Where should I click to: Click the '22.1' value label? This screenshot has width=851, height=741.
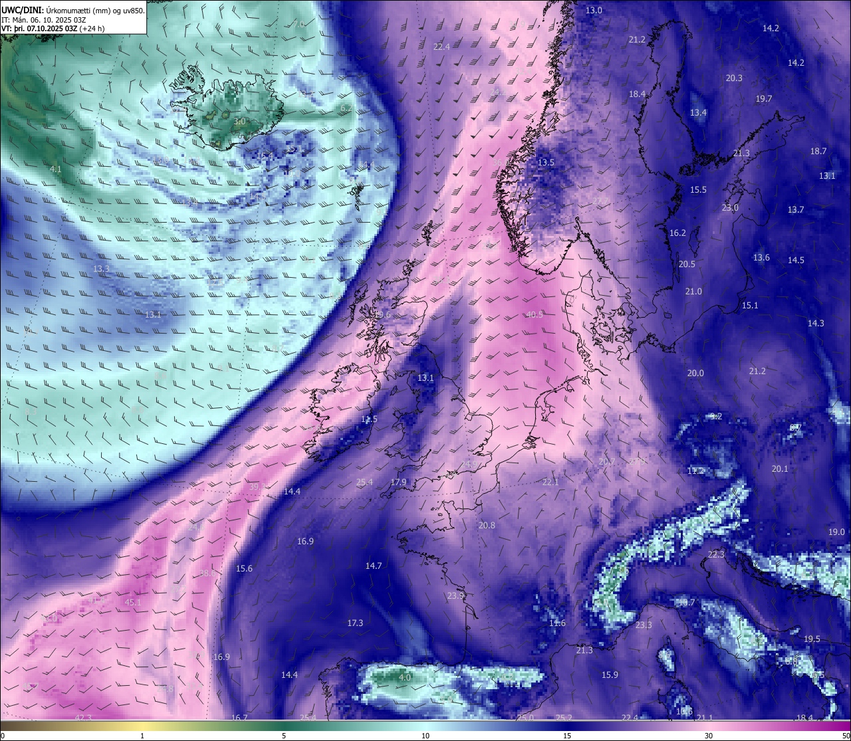pos(550,482)
